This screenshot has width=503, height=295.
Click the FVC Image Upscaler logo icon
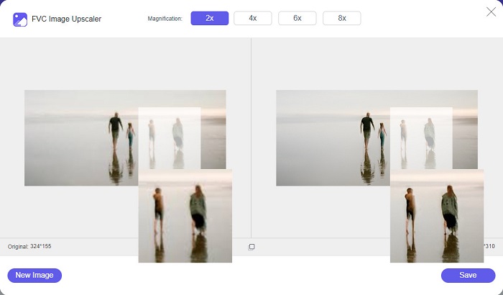coord(19,19)
